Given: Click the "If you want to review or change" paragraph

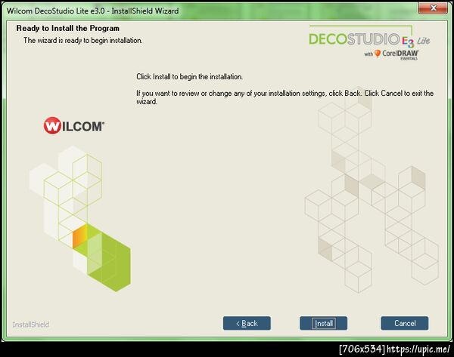Looking at the screenshot, I should [285, 97].
